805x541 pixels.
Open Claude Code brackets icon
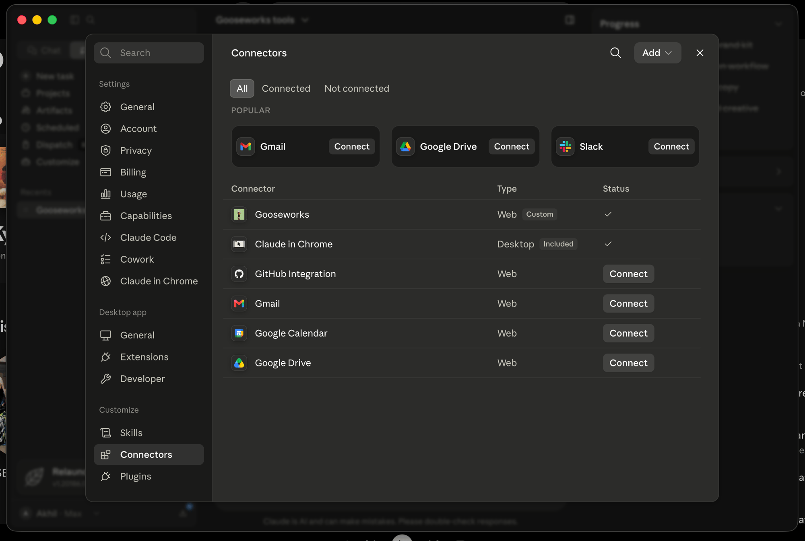(105, 237)
